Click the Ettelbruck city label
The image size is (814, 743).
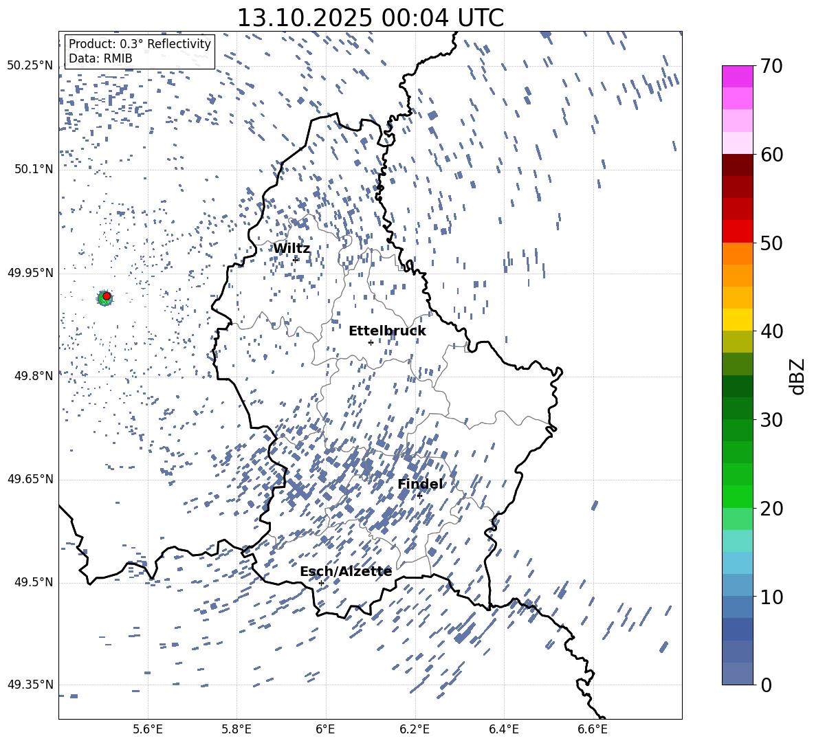click(x=387, y=331)
